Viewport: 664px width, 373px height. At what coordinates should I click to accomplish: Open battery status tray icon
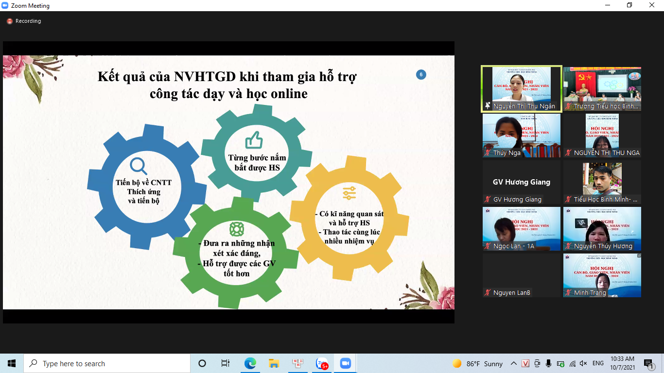(560, 363)
